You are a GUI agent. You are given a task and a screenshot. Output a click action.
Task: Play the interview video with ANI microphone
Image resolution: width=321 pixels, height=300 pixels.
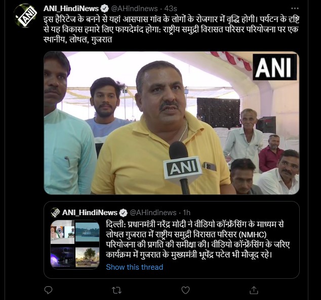coord(172,123)
